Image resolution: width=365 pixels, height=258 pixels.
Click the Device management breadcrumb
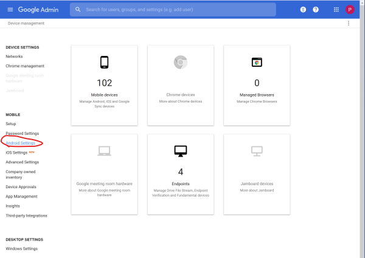[26, 23]
